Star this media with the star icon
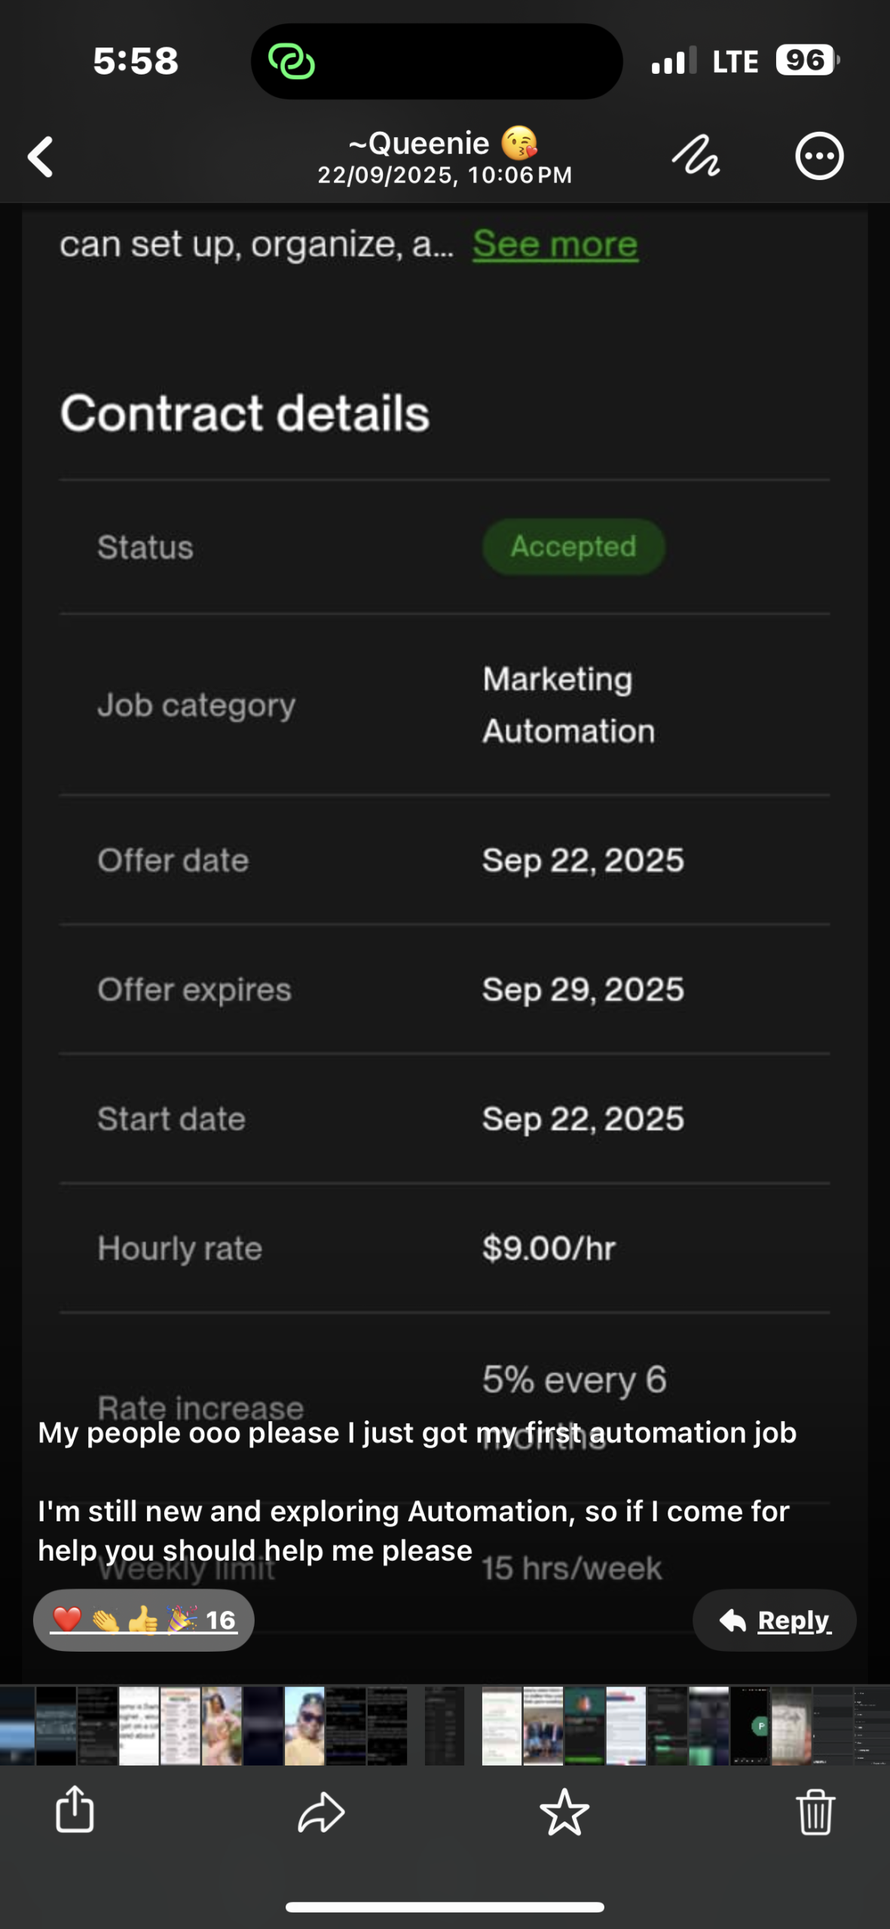Image resolution: width=890 pixels, height=1929 pixels. (564, 1811)
